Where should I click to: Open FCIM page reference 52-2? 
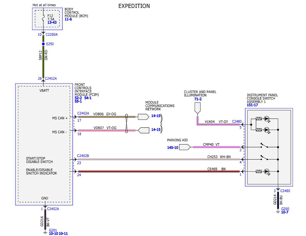click(78, 98)
